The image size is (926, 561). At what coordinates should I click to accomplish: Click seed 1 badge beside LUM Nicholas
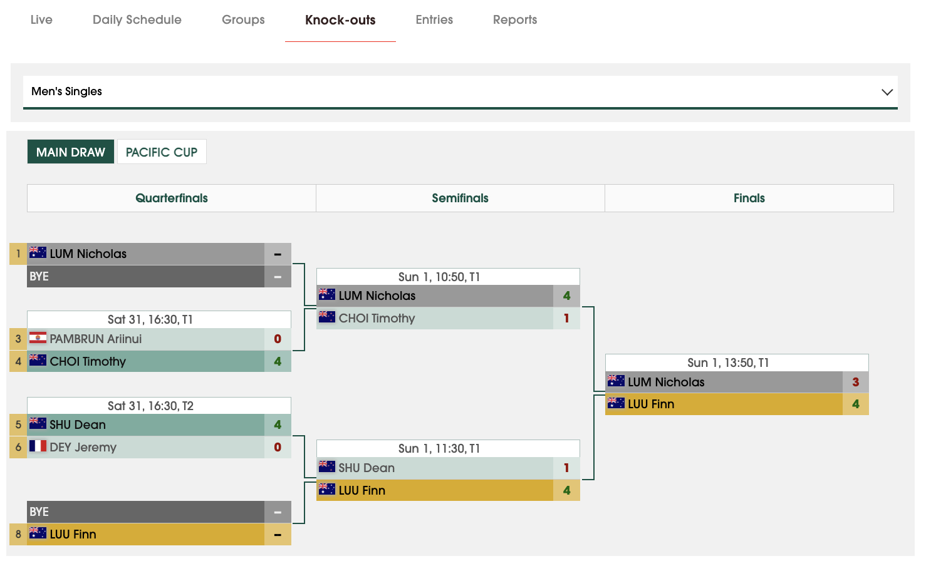pos(18,254)
